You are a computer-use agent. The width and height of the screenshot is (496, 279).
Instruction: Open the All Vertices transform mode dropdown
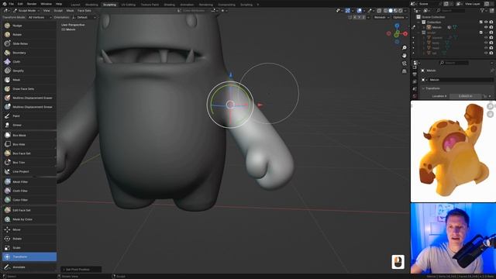[40, 17]
